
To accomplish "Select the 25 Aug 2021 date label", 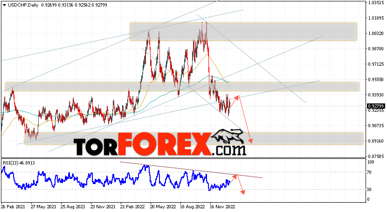I will (x=73, y=207).
